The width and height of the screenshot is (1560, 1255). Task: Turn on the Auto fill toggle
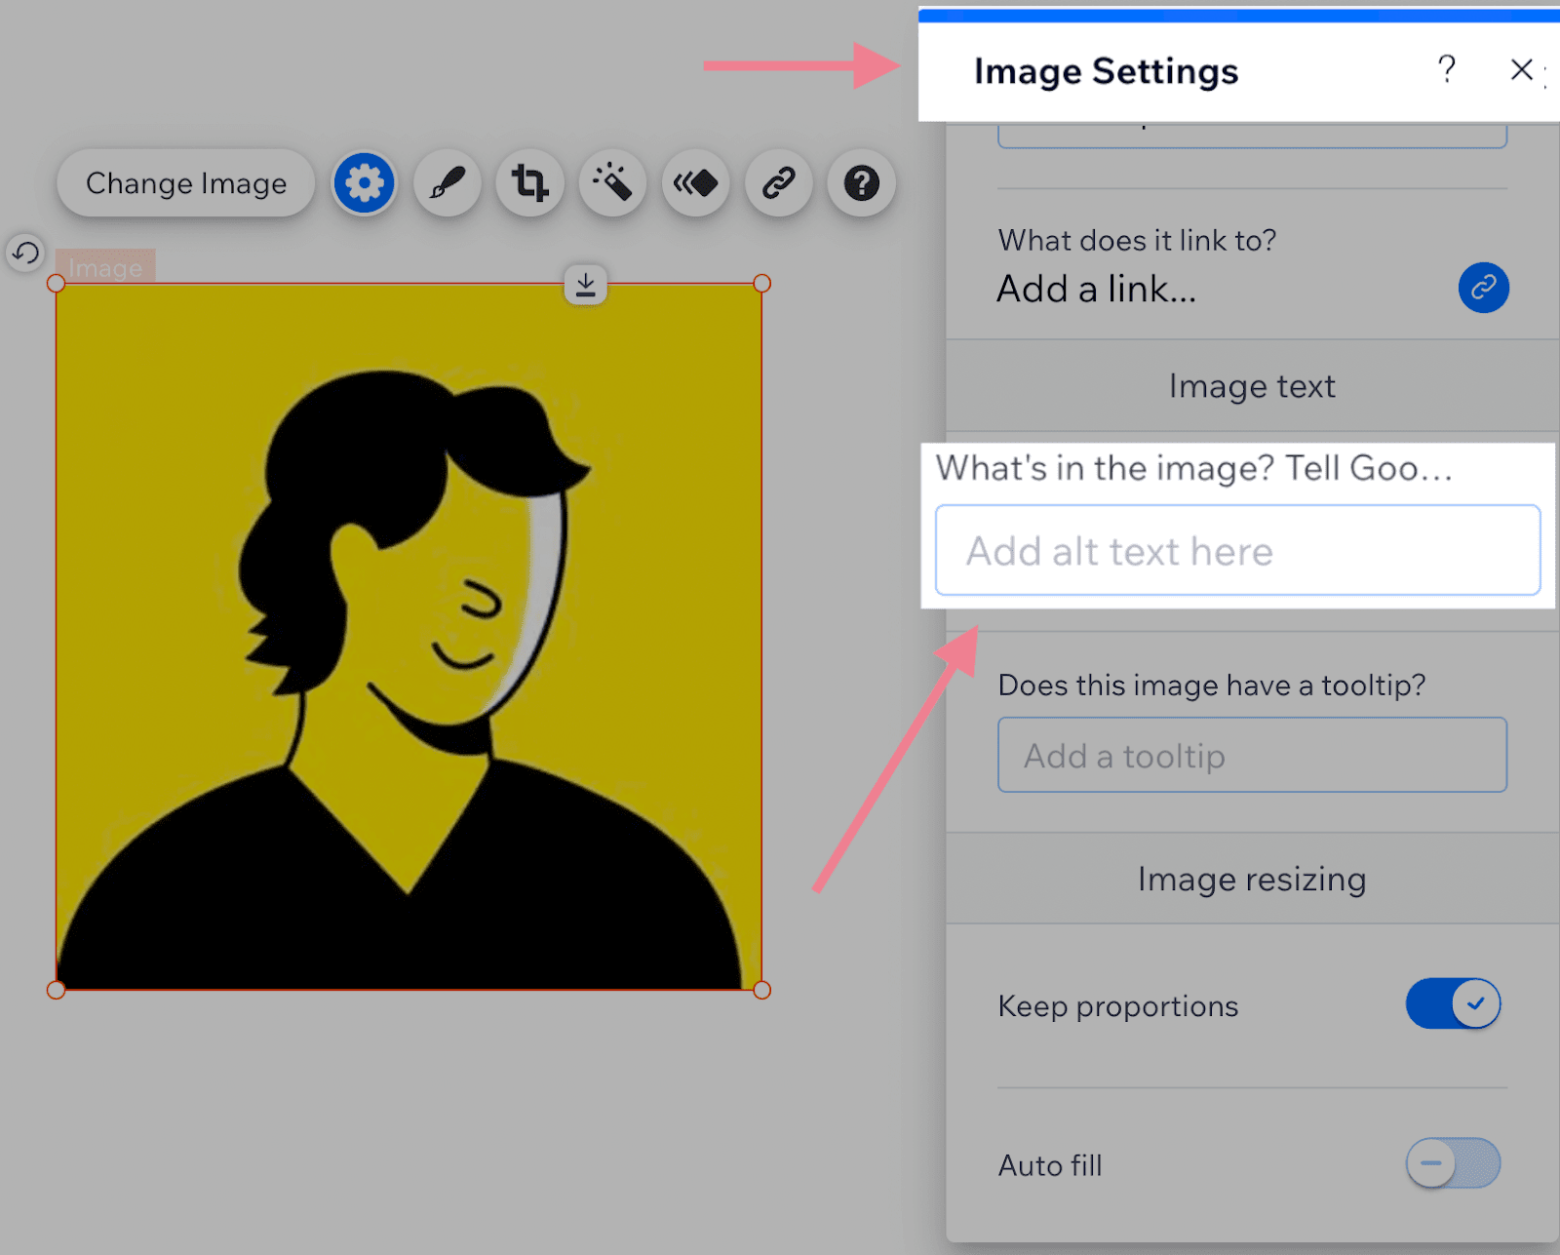(x=1452, y=1163)
